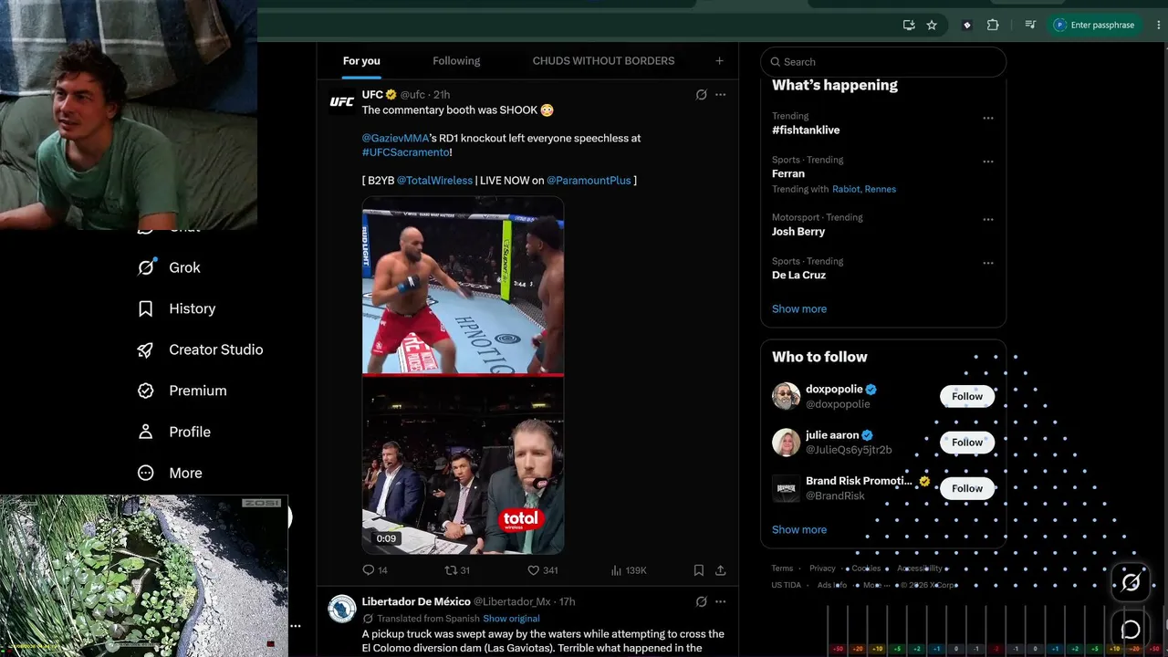Open the Terms footer link

pos(782,568)
